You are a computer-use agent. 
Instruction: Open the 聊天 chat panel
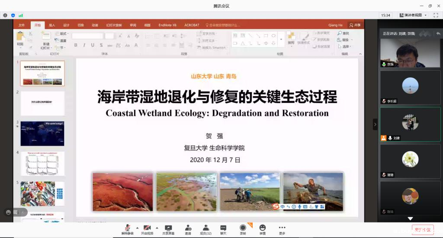(223, 229)
